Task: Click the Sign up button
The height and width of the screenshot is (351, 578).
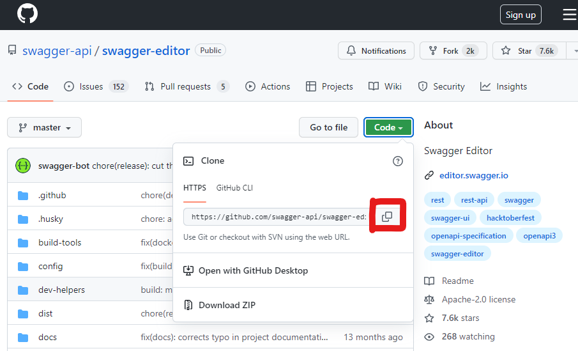Action: click(x=521, y=15)
